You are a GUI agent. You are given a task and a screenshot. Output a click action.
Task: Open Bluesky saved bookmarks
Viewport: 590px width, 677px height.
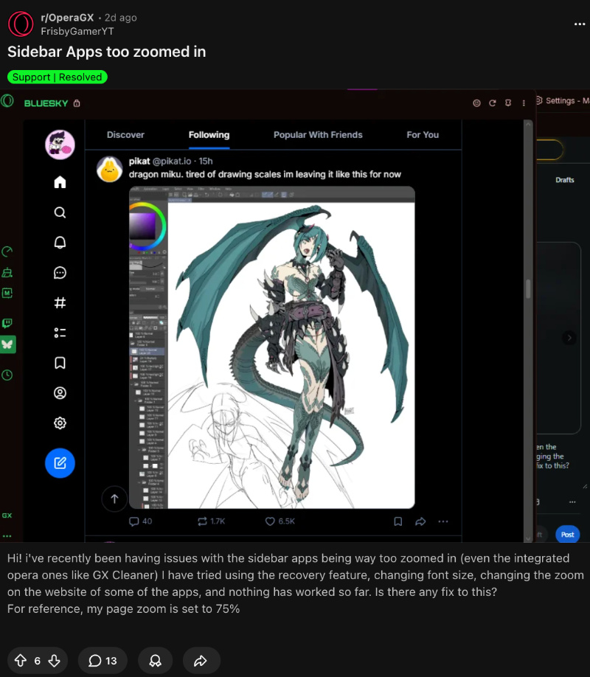pos(60,363)
